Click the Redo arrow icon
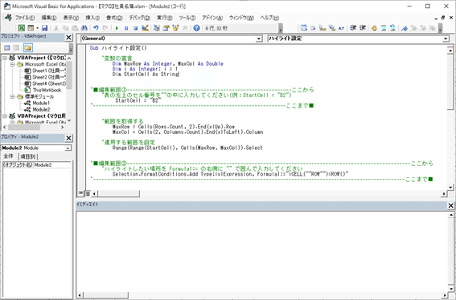 [x=105, y=28]
